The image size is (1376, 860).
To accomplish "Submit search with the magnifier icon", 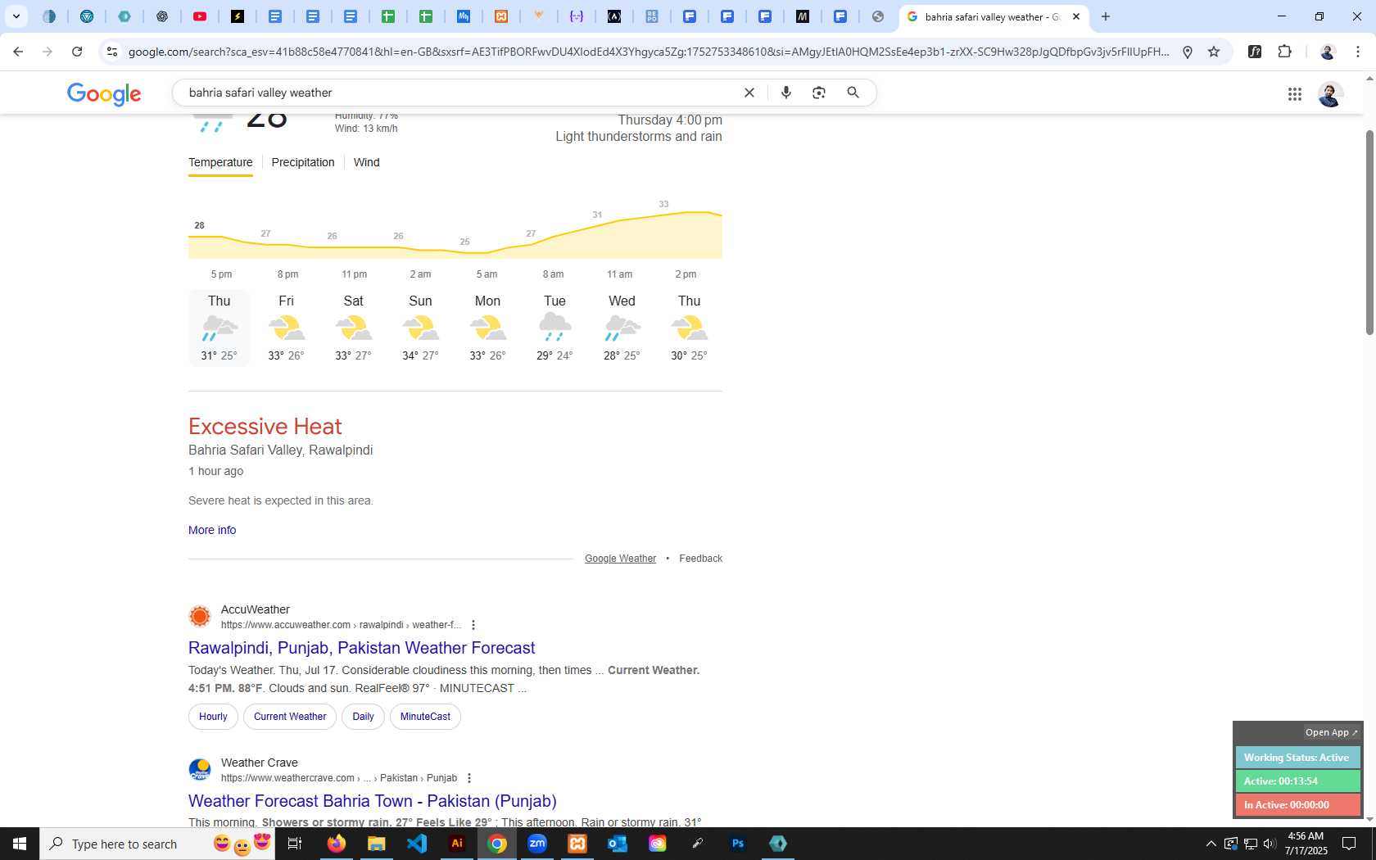I will point(853,93).
